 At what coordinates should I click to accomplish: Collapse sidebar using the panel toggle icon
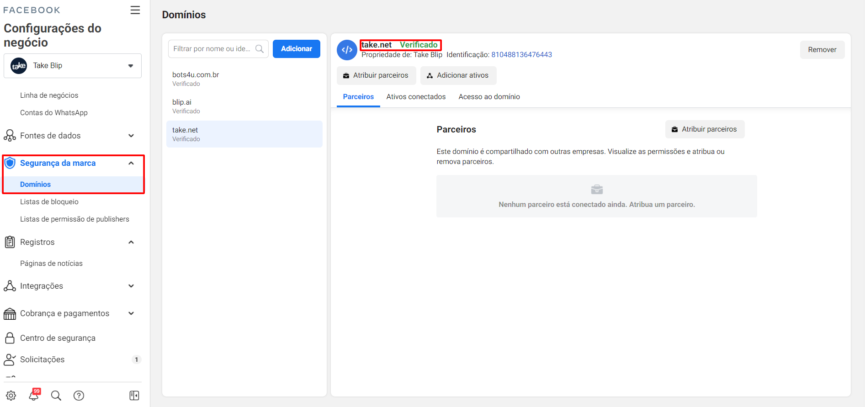click(x=134, y=396)
